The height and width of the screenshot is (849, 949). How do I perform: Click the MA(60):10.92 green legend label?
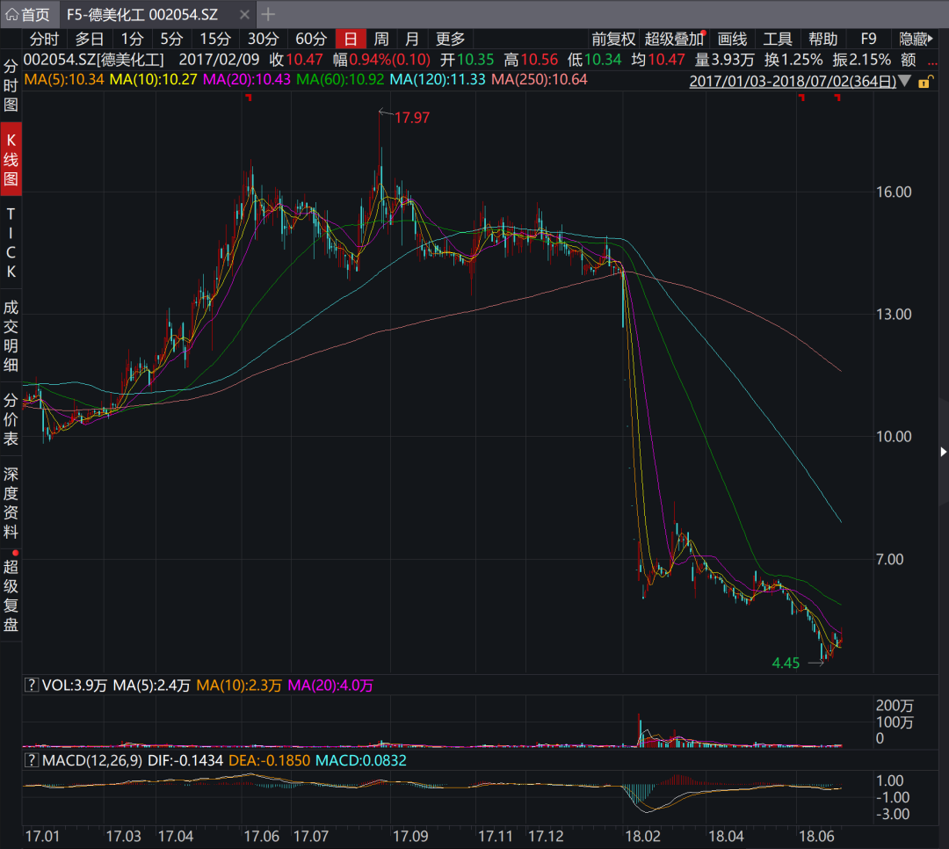coord(340,80)
